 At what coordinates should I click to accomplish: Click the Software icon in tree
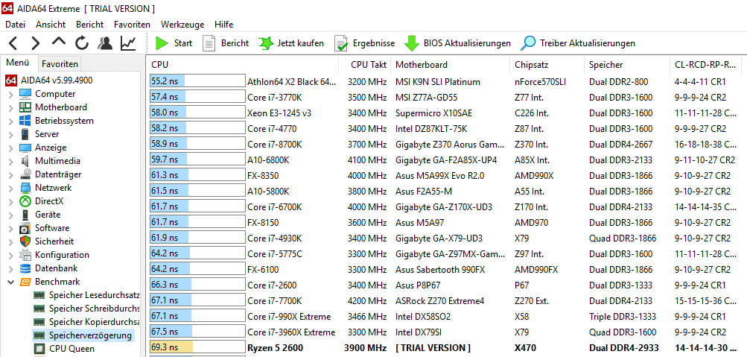25,228
